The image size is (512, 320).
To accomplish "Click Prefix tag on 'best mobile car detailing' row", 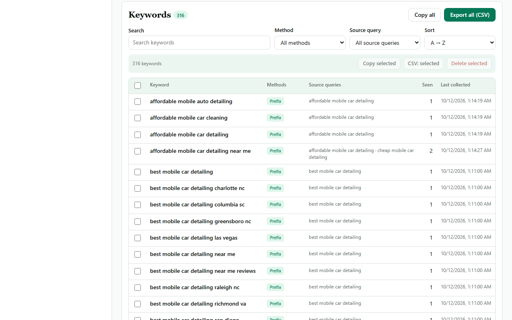I will click(x=275, y=172).
